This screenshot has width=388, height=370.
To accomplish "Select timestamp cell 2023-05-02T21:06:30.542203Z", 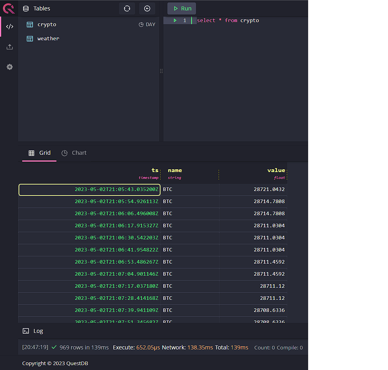I will coord(90,238).
